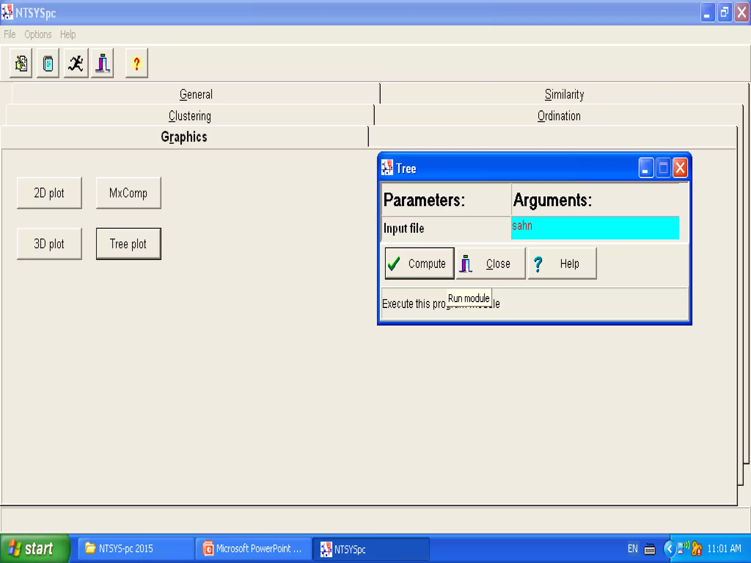The height and width of the screenshot is (563, 751).
Task: Switch to the Similarity tab
Action: tap(564, 95)
